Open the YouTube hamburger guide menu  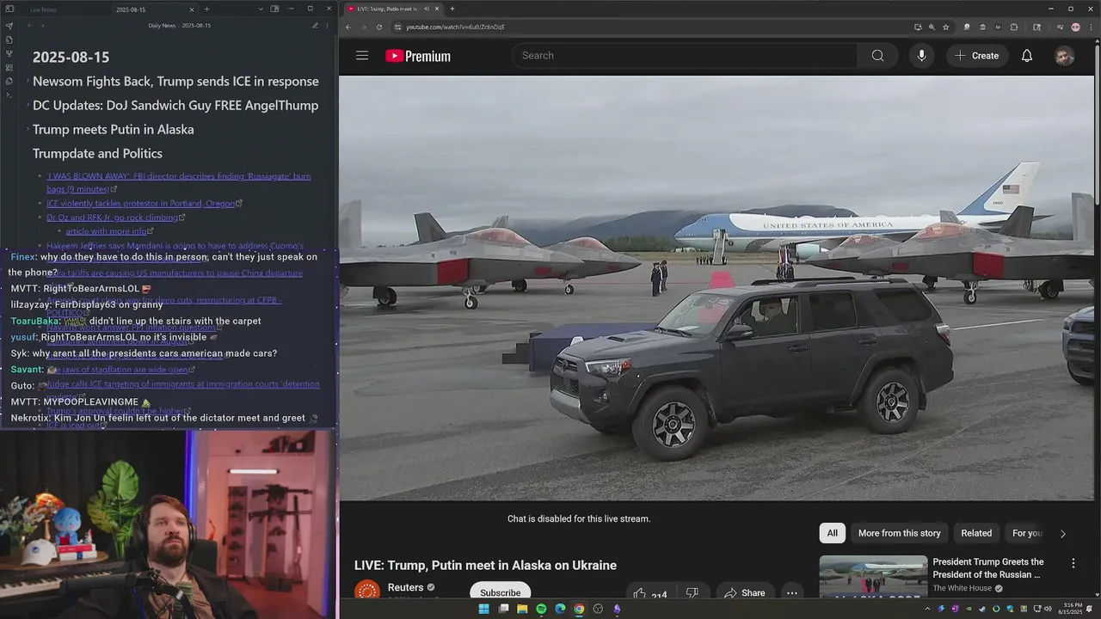pos(362,56)
